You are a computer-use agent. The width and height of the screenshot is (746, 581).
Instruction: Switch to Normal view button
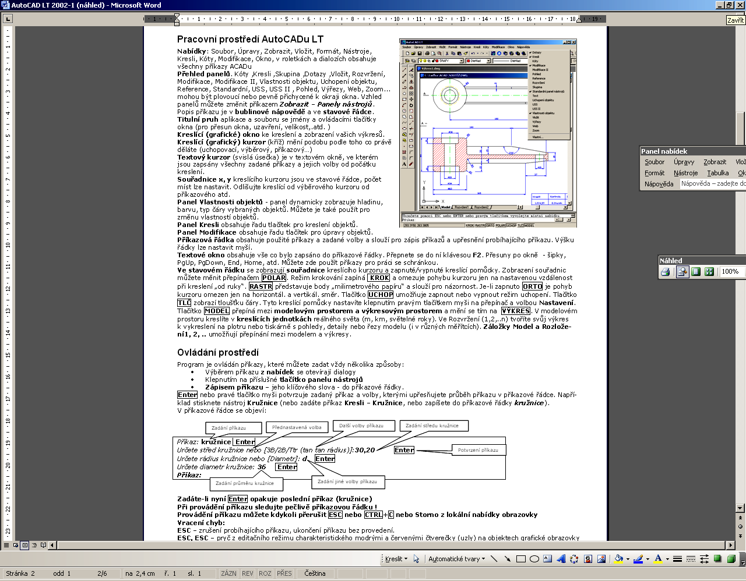click(x=6, y=545)
